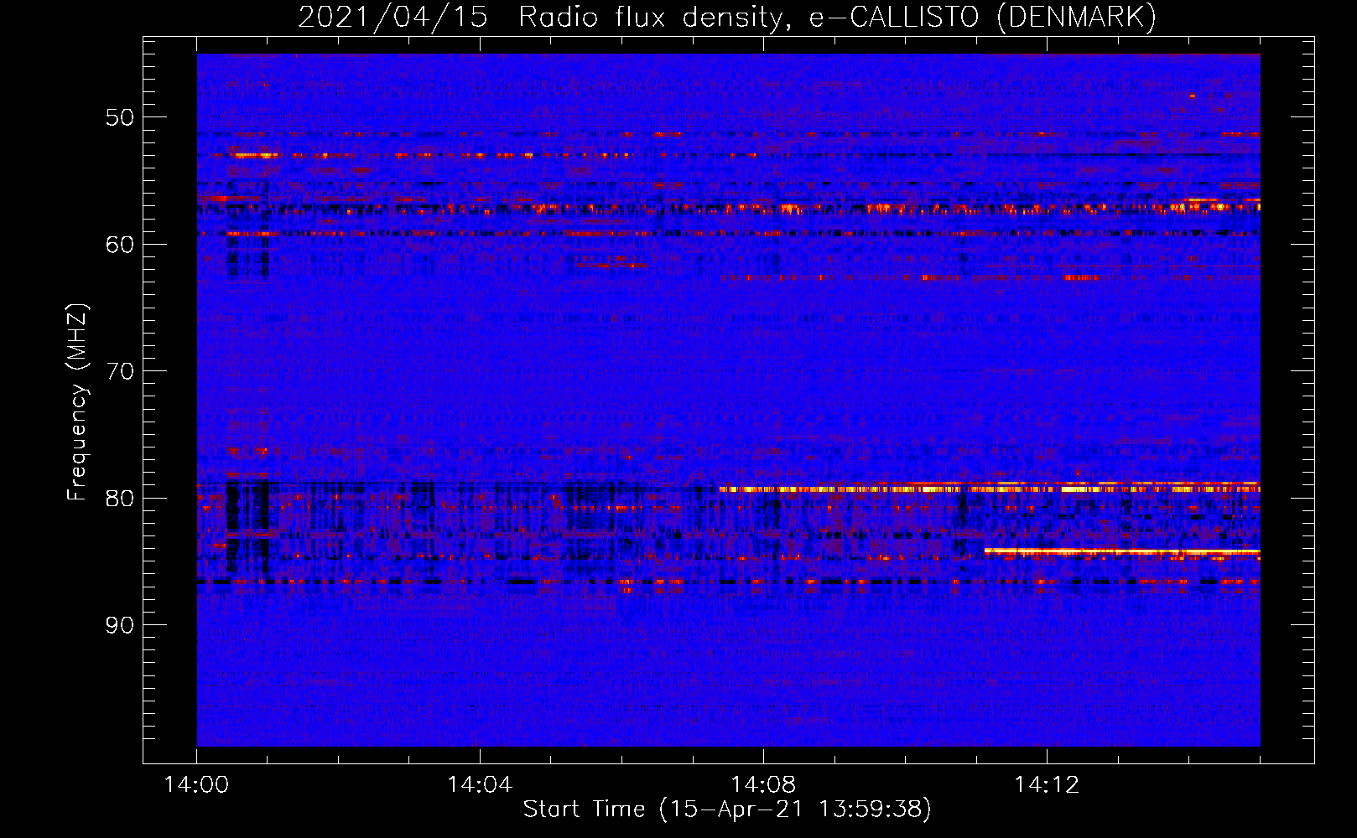Click the 14:08 time tick label
1357x838 pixels.
(x=763, y=784)
